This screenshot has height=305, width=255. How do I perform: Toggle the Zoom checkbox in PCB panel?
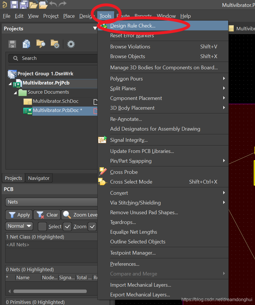[x=67, y=227]
